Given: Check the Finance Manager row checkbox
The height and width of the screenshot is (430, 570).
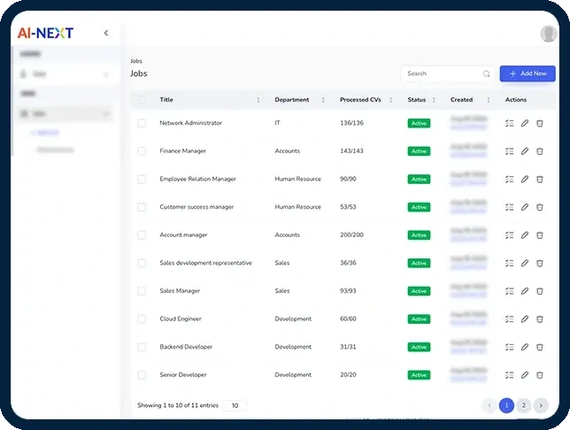Looking at the screenshot, I should pyautogui.click(x=142, y=151).
